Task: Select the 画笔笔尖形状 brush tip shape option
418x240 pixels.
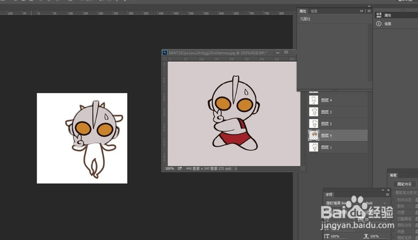Action: coord(406,193)
